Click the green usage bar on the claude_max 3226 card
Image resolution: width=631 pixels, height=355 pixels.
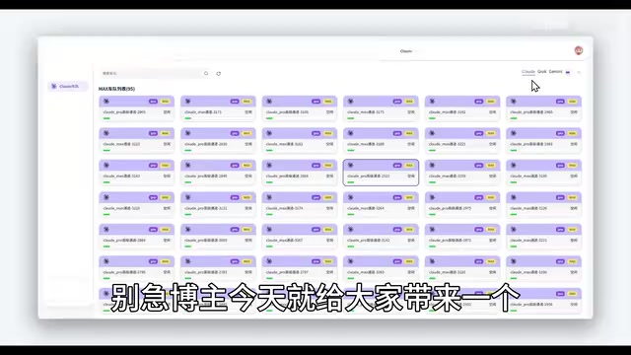pyautogui.click(x=514, y=215)
